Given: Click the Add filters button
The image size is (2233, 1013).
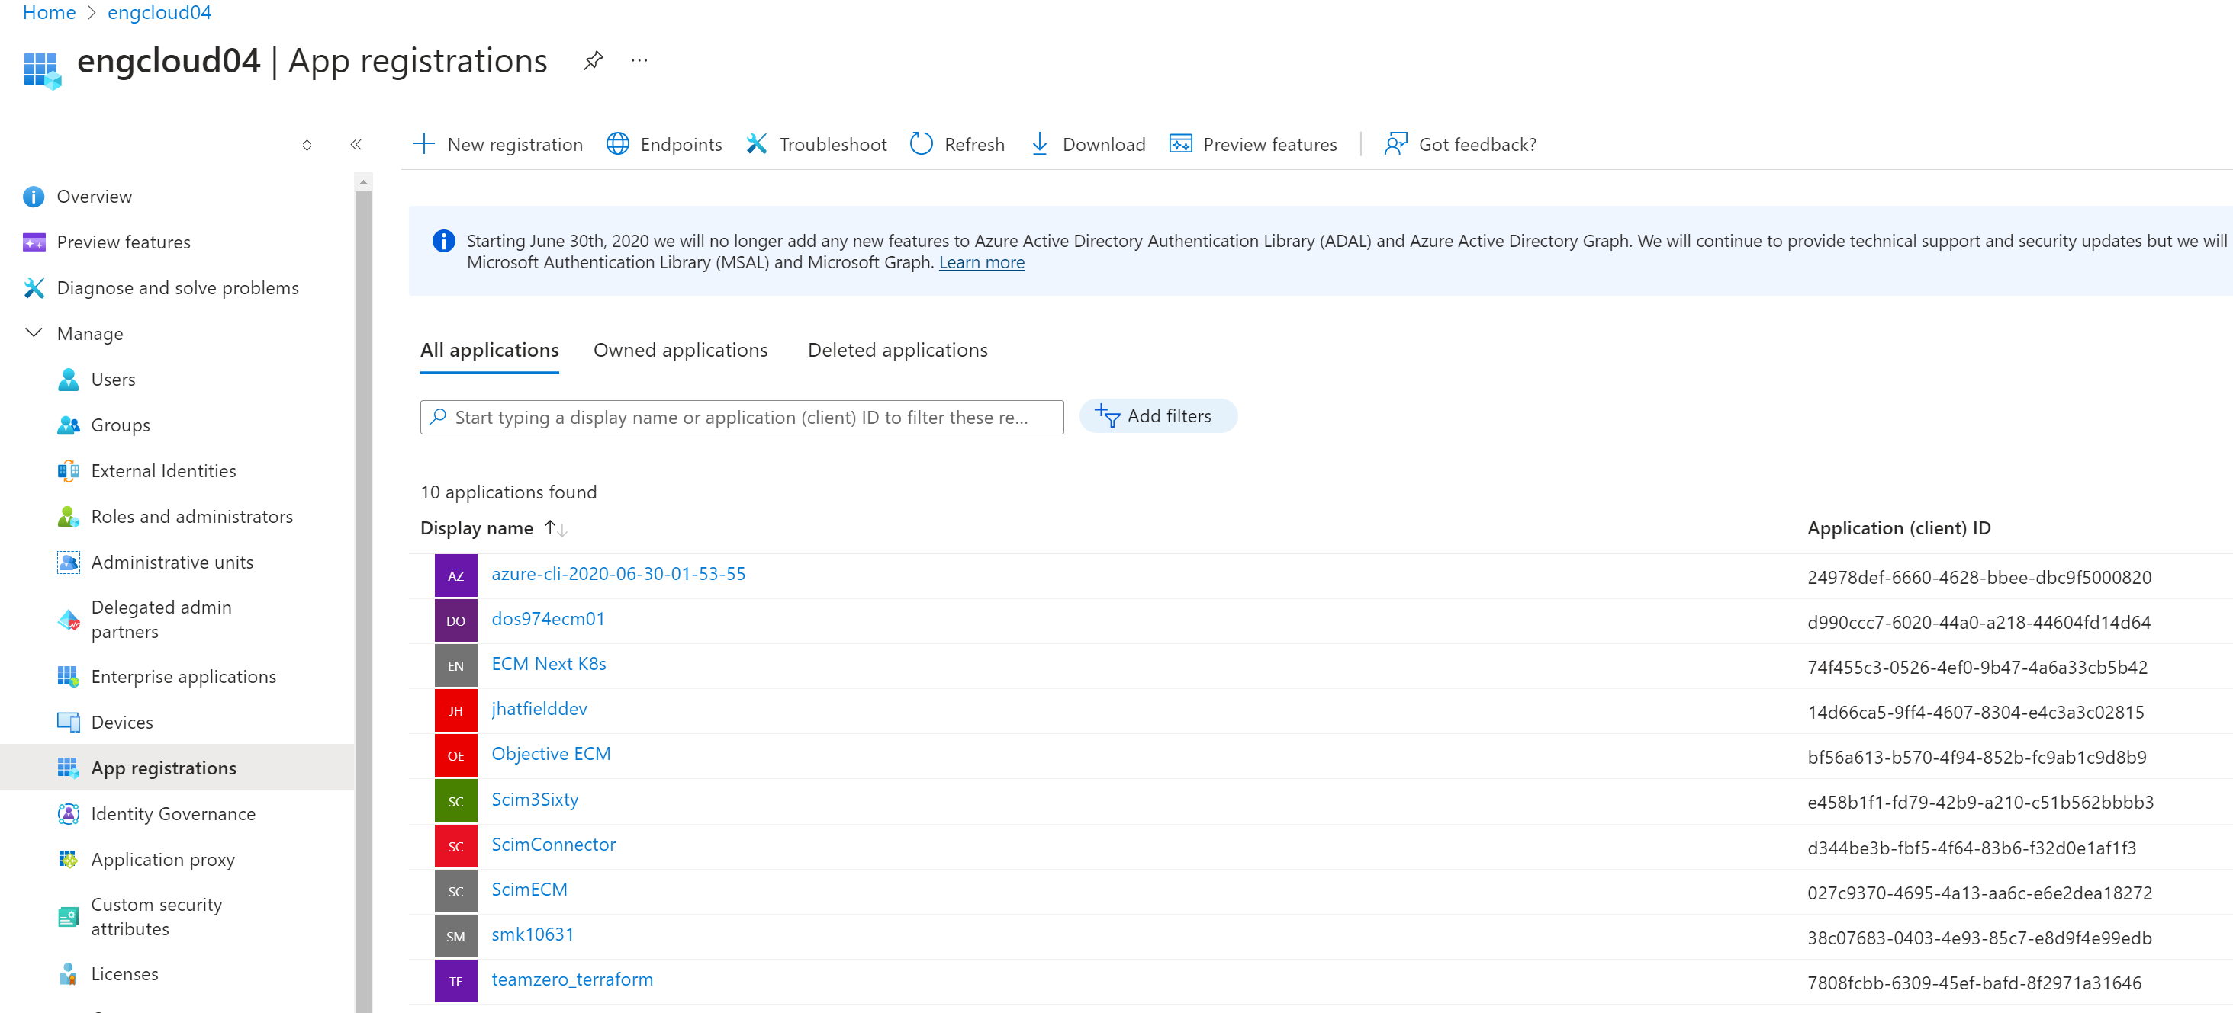Looking at the screenshot, I should pyautogui.click(x=1157, y=416).
